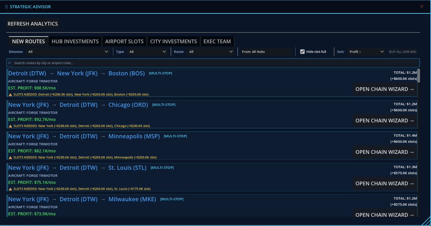
Task: Select the New York → Detroit → Minneapolis route title
Action: 84,136
